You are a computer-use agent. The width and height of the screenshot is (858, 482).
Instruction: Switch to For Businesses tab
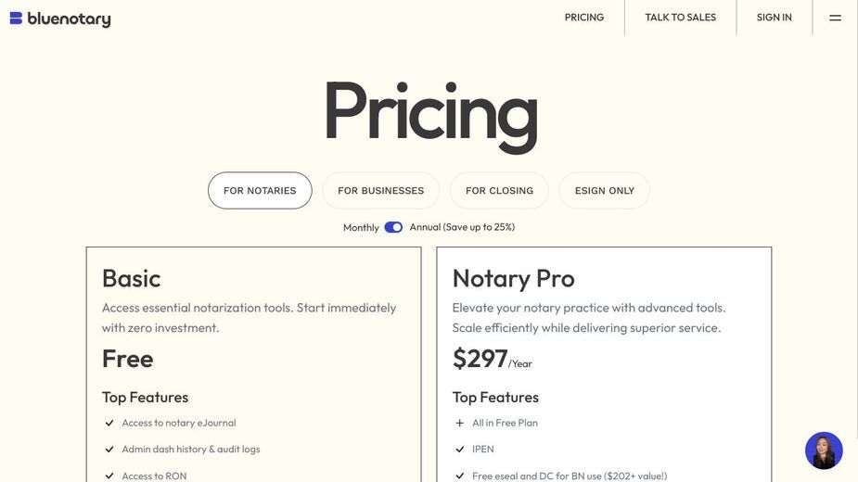pos(381,190)
